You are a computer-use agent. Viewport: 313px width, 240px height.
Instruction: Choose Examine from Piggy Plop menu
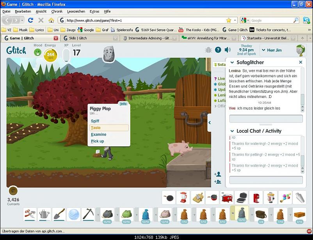[99, 135]
